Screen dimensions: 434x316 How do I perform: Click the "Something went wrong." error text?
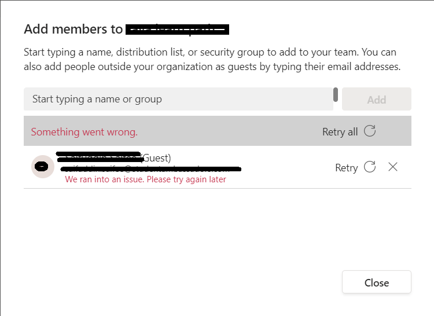(x=84, y=132)
